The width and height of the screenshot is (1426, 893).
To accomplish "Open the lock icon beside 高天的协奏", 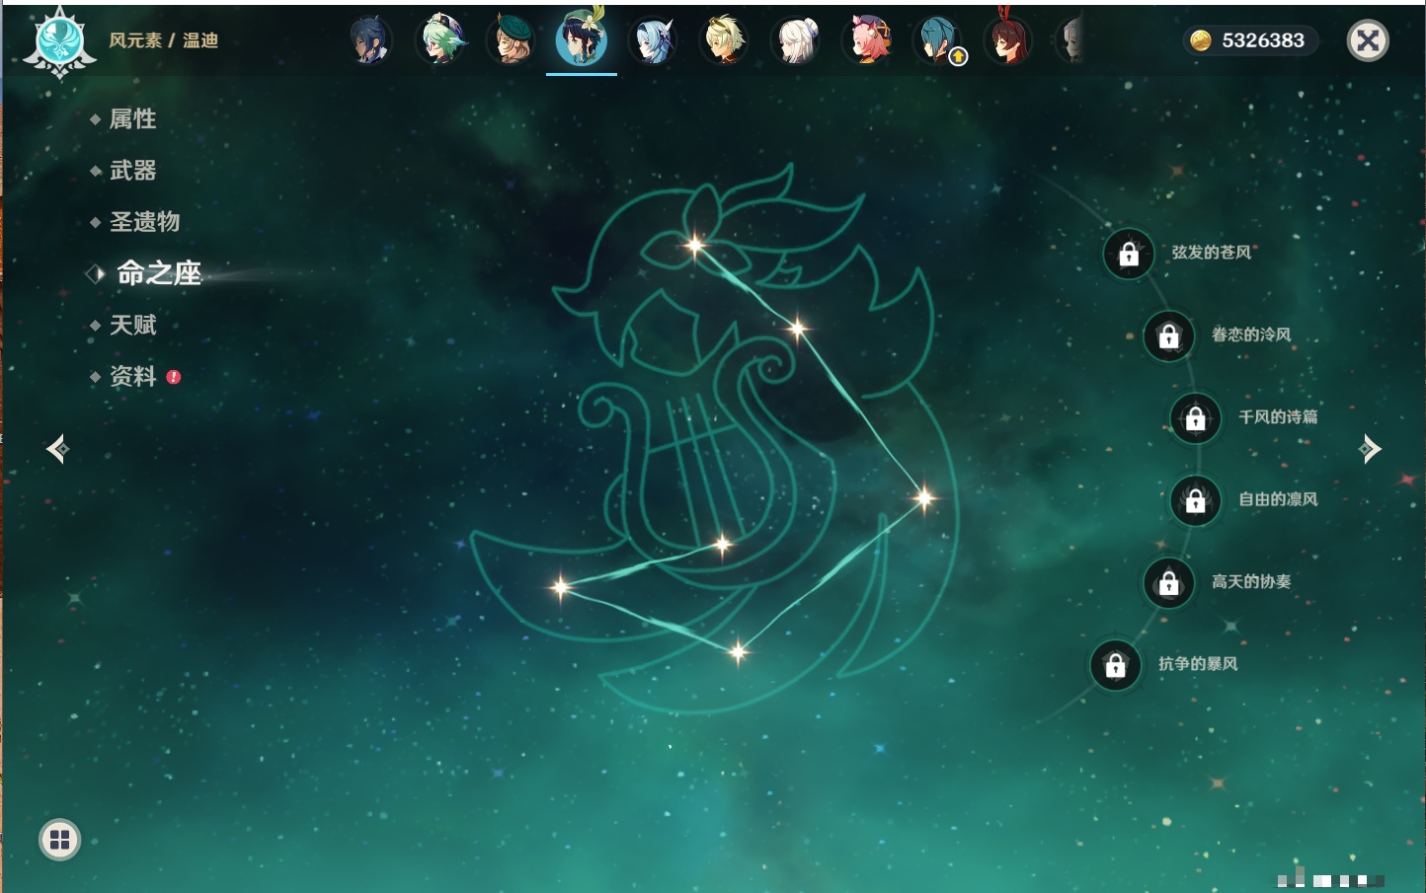I will pyautogui.click(x=1169, y=583).
